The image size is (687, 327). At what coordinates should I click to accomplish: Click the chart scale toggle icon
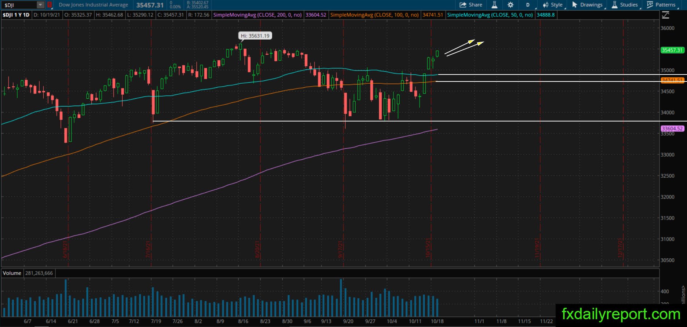click(665, 15)
